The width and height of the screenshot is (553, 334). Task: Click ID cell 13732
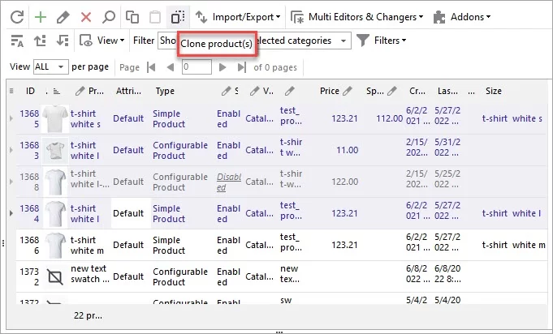pos(29,277)
